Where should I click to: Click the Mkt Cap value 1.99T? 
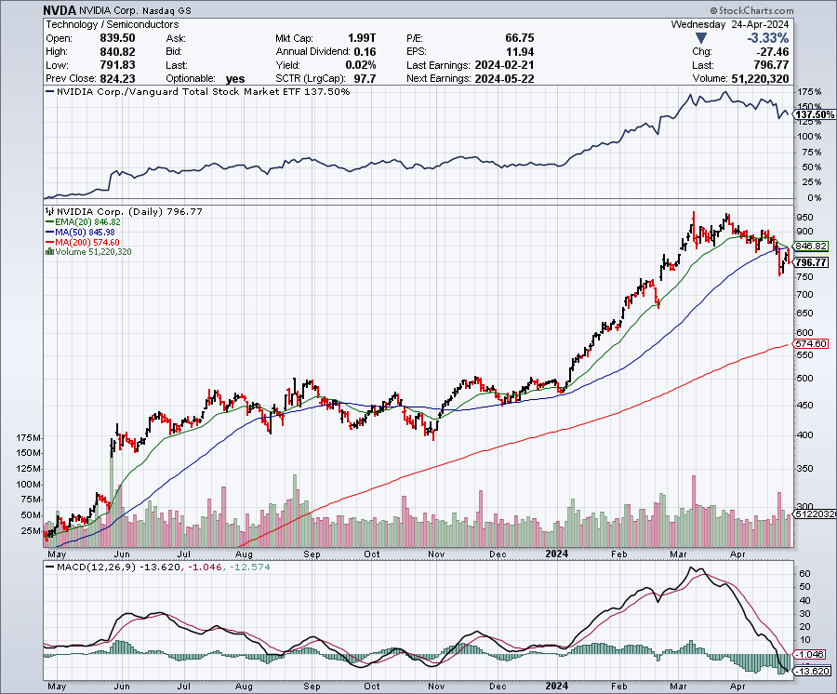(x=362, y=38)
